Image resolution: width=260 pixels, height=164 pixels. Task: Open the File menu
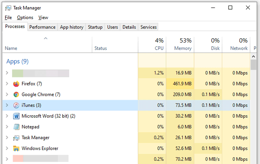(x=8, y=18)
